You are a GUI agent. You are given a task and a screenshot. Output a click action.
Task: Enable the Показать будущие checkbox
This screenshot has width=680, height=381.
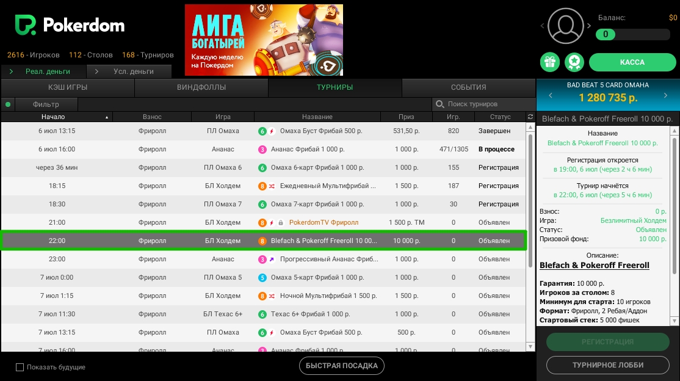click(20, 367)
